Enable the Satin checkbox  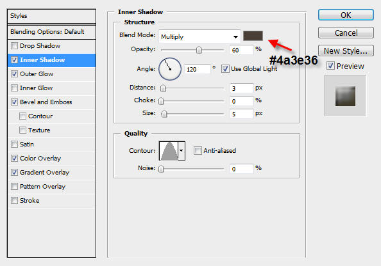pyautogui.click(x=15, y=145)
